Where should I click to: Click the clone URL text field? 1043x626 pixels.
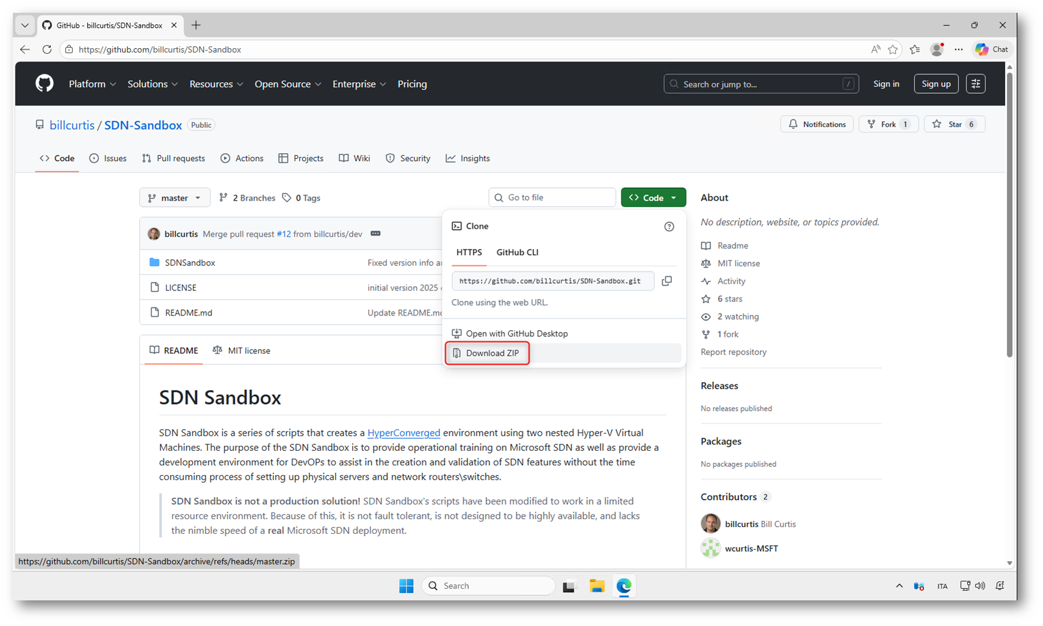(x=553, y=281)
